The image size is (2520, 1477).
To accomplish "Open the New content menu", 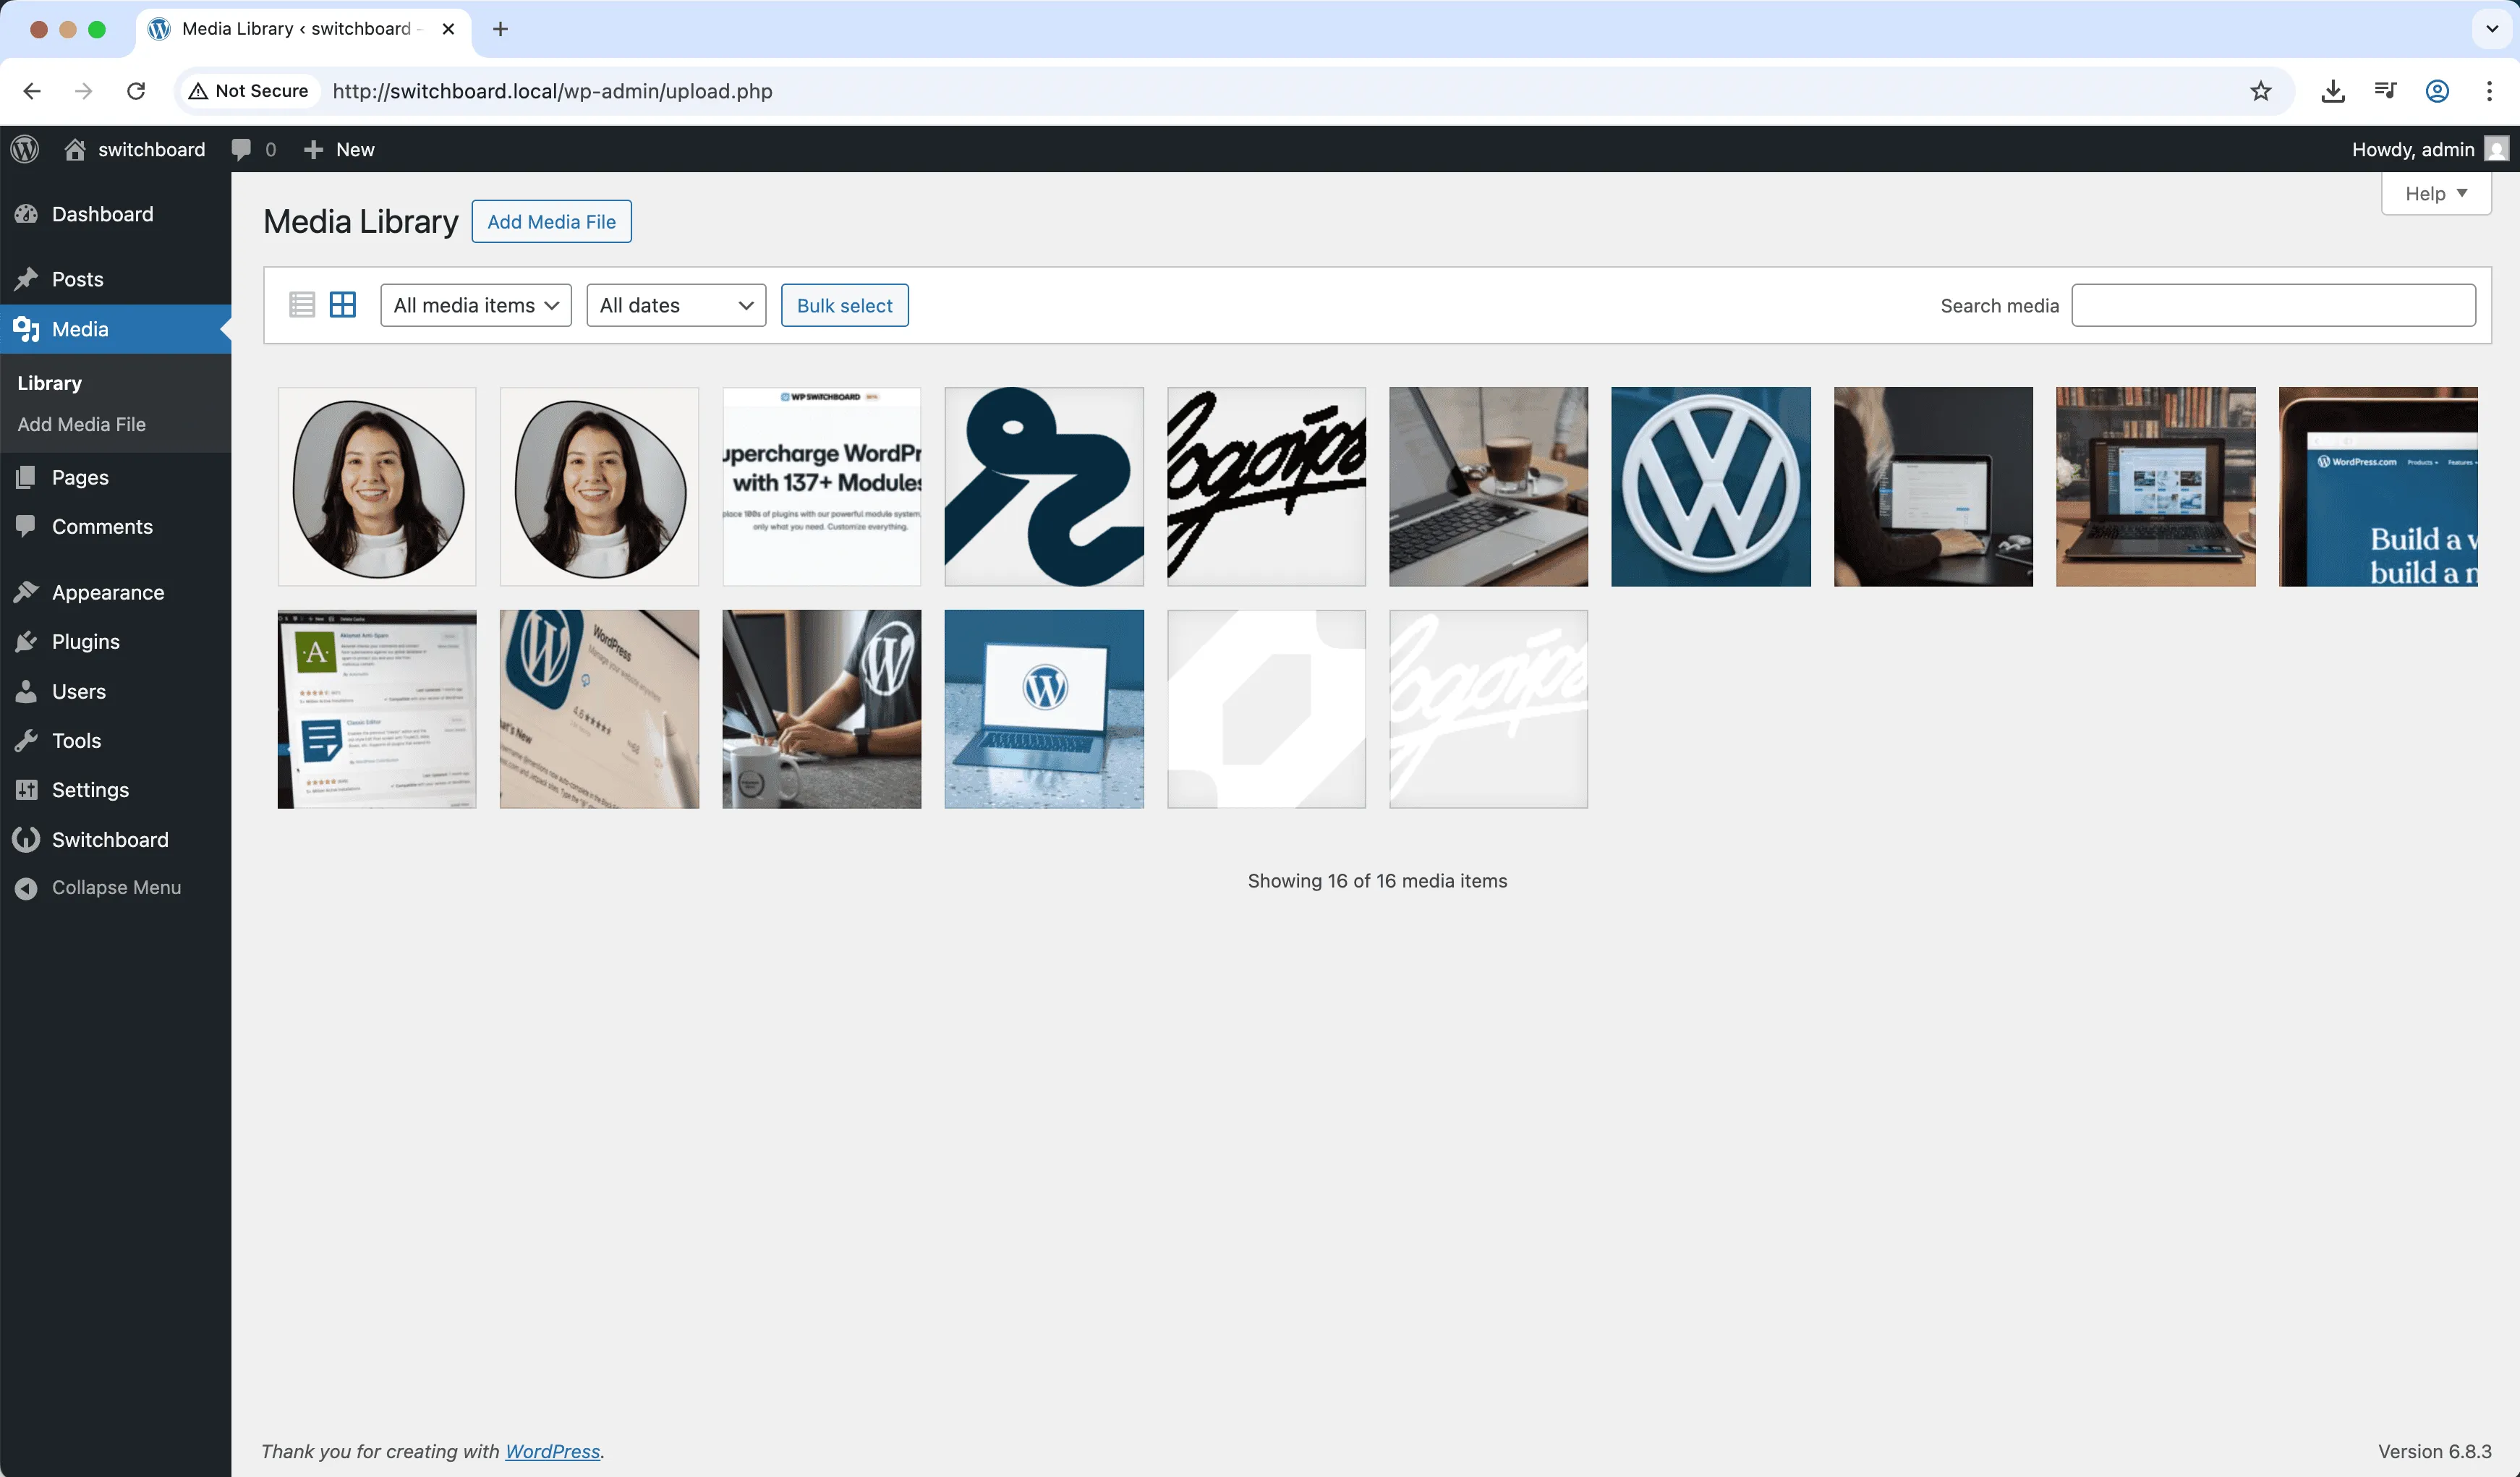I will point(339,148).
